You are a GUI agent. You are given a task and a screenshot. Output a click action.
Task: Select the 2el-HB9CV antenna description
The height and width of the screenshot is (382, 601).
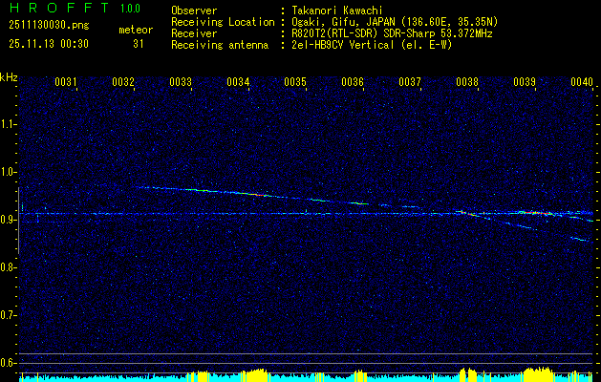371,44
